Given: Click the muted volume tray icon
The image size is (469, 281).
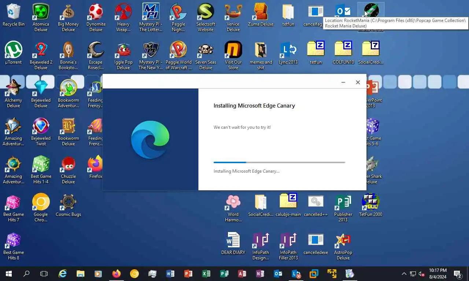Looking at the screenshot, I should pyautogui.click(x=422, y=274).
